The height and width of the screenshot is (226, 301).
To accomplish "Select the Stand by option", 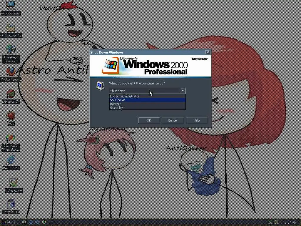I will coord(148,108).
